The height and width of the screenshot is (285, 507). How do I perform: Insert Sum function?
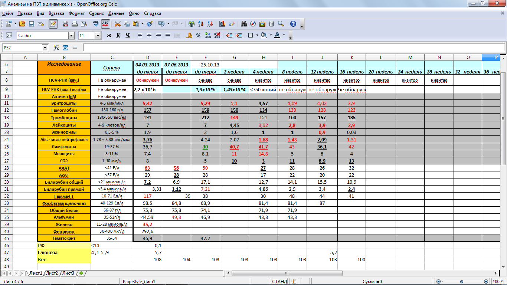coord(66,48)
